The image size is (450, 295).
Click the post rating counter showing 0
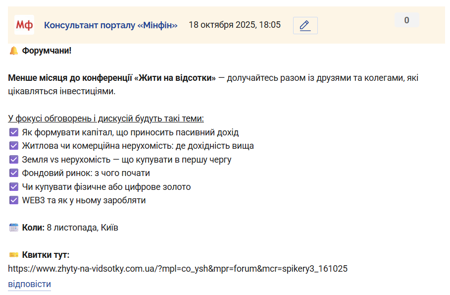pos(406,20)
